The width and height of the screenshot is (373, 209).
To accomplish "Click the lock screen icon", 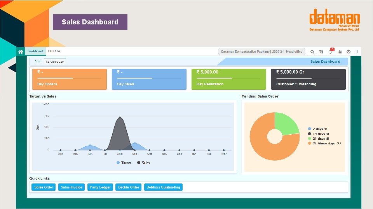I will pos(340,51).
